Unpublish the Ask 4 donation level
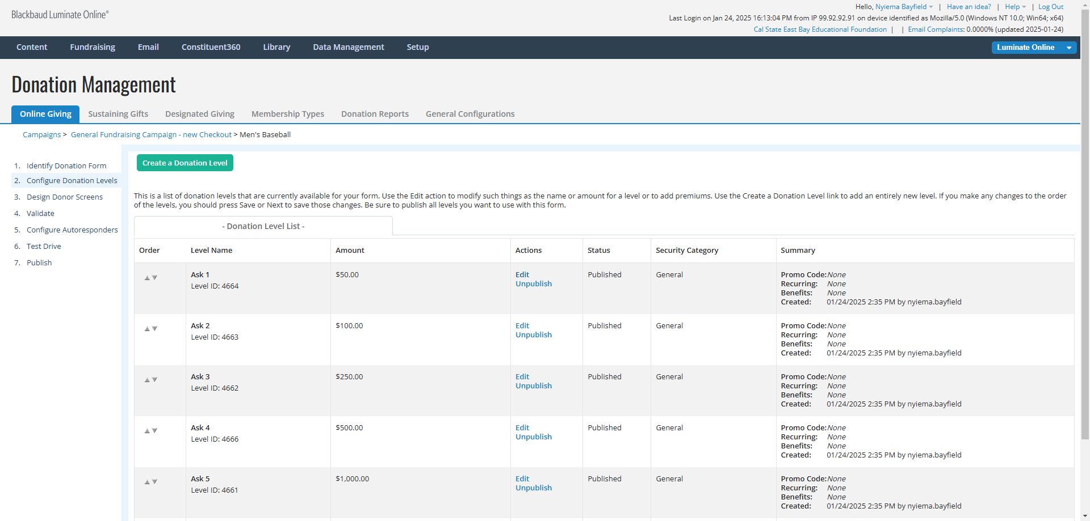Screen dimensions: 1090x521 coord(534,437)
